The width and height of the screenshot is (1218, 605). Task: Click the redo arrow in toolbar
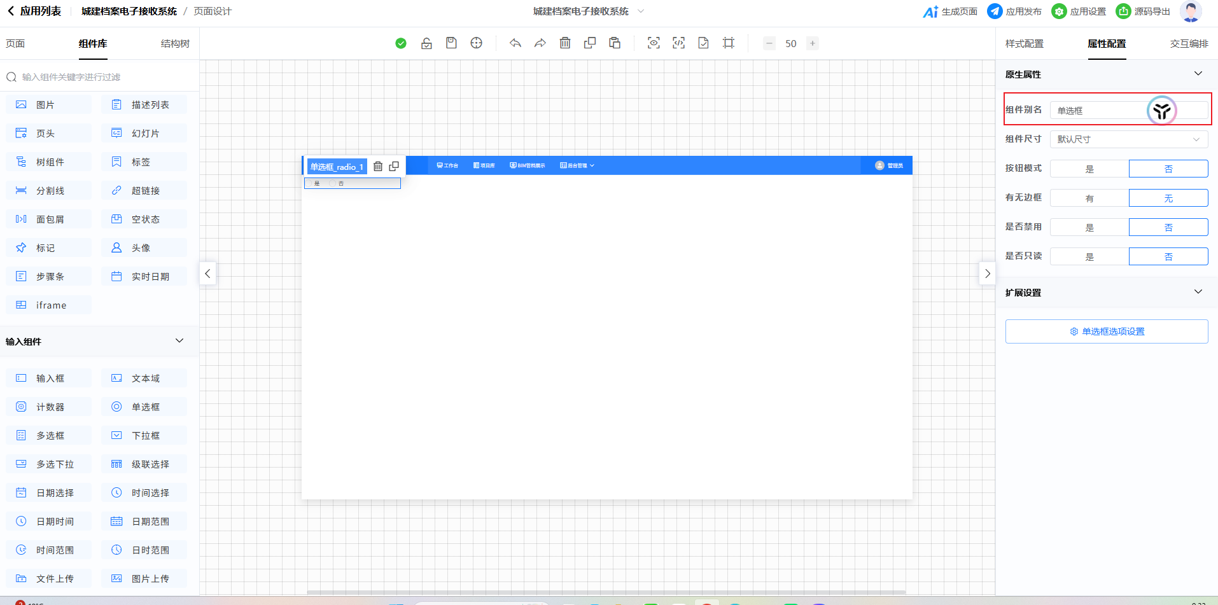point(540,43)
